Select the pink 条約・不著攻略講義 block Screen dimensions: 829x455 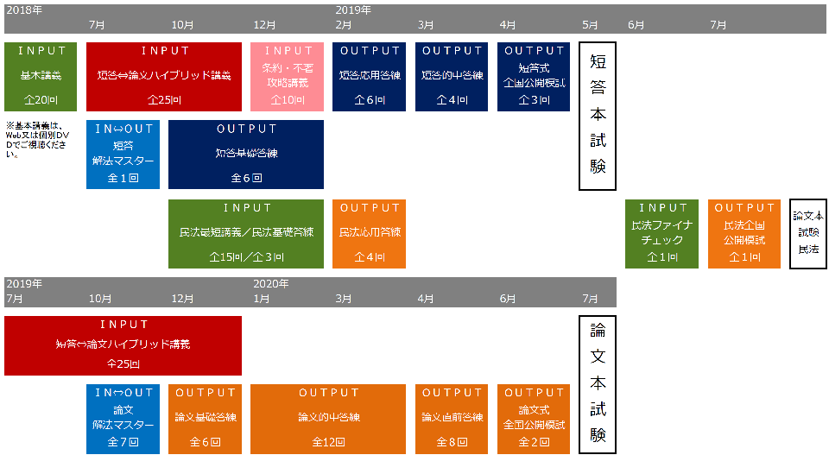tap(289, 76)
